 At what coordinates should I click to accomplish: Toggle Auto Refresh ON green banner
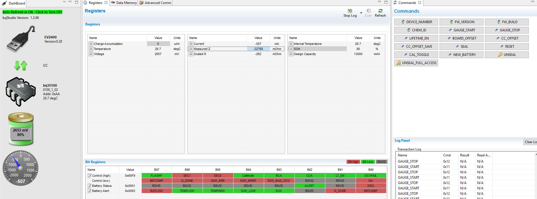pos(32,12)
